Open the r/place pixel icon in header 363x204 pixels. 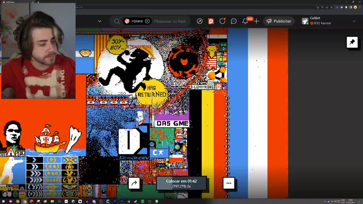(211, 21)
